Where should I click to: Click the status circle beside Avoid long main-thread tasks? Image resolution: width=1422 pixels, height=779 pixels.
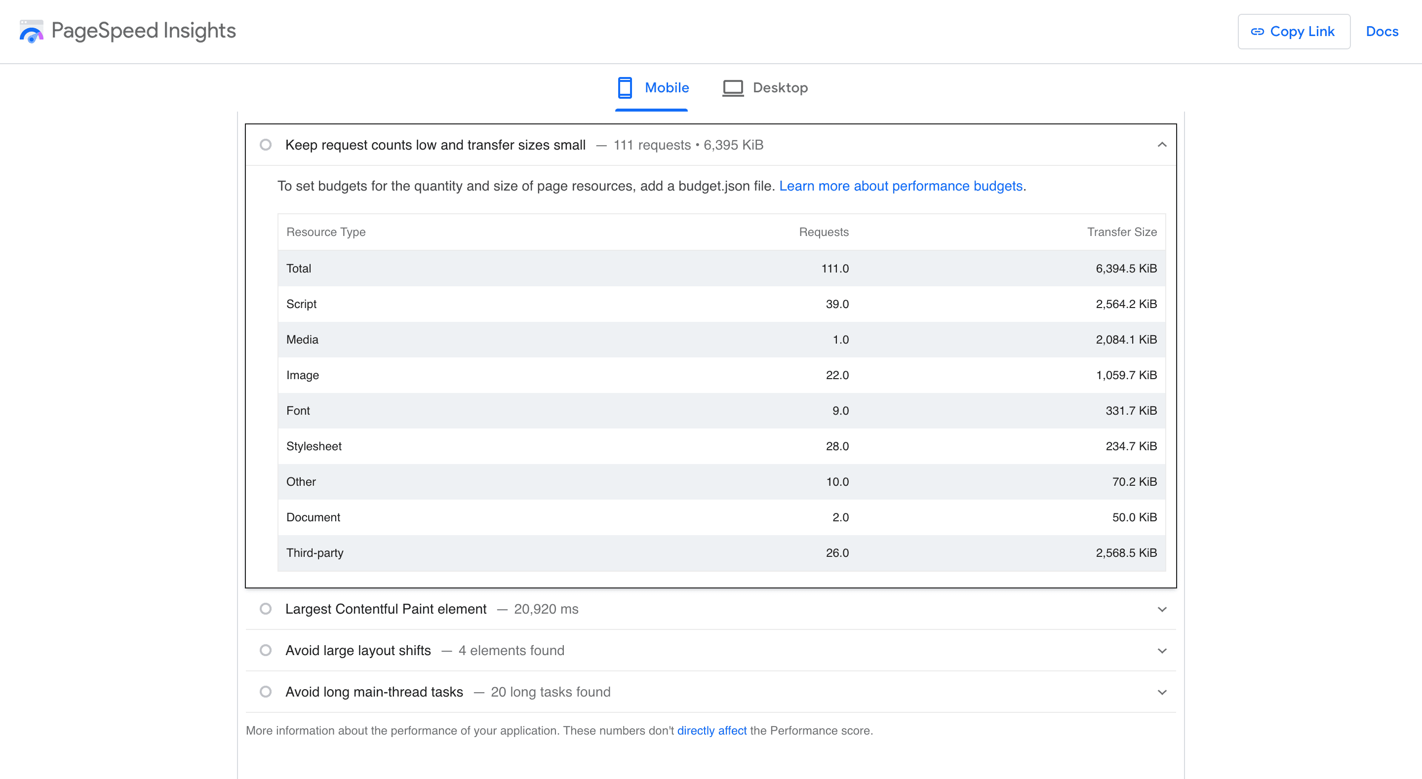(266, 692)
